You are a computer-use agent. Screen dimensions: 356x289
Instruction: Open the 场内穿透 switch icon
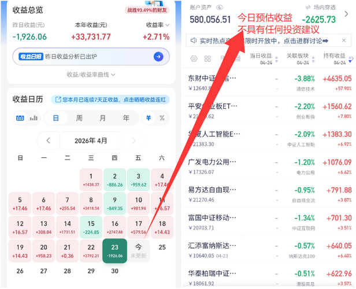(x=308, y=8)
